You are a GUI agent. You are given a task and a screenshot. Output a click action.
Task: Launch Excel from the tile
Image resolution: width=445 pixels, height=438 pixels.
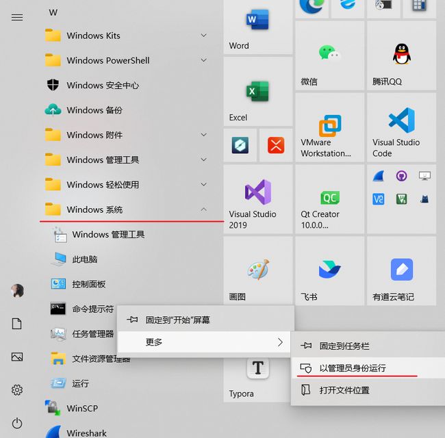(257, 91)
